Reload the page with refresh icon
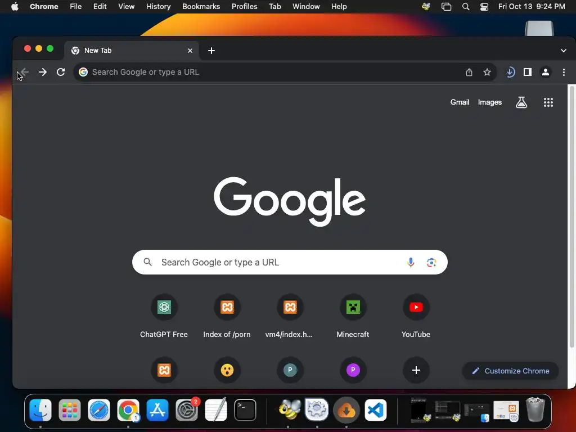Screen dimensions: 576x432 click(61, 72)
